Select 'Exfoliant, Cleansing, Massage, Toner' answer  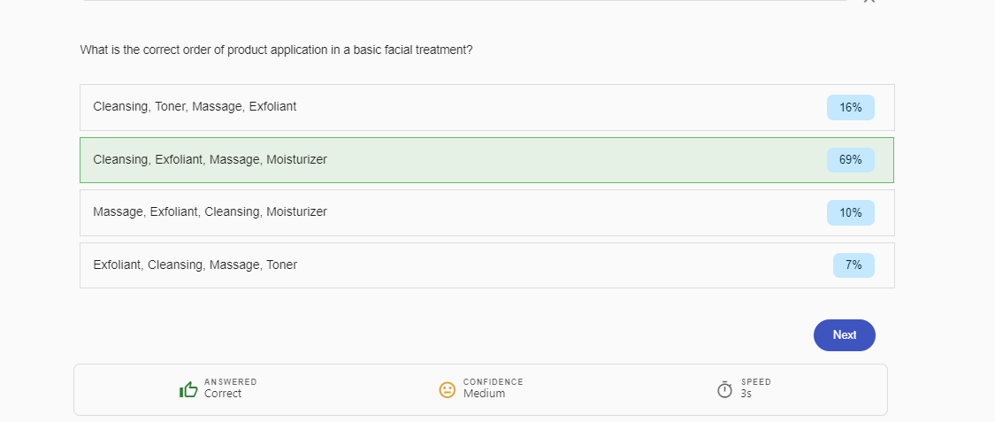point(195,265)
